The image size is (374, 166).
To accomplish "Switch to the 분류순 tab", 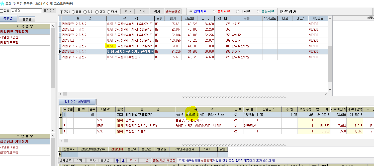I will point(27,19).
